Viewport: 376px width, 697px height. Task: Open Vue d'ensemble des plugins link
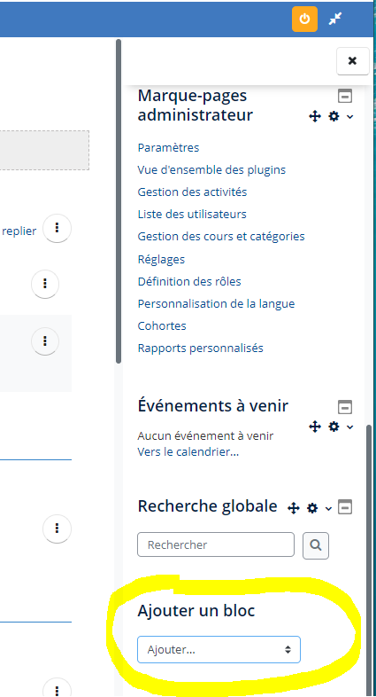(211, 169)
